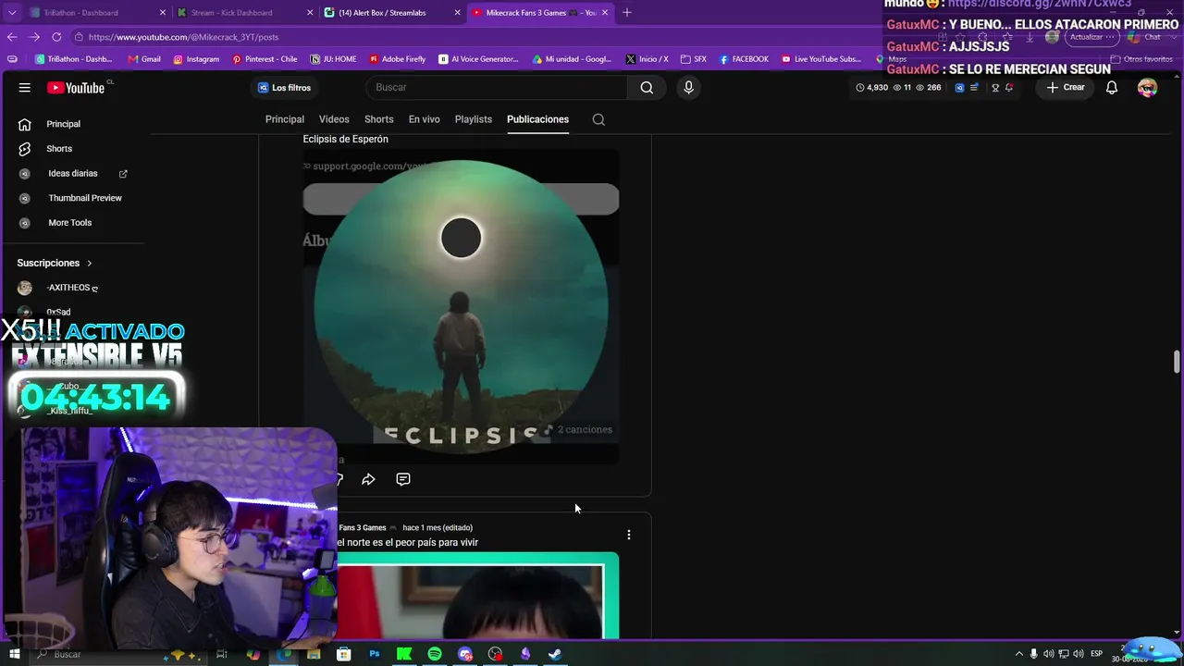This screenshot has width=1184, height=666.
Task: Open the Adobe Firefly bookmark
Action: coord(398,59)
